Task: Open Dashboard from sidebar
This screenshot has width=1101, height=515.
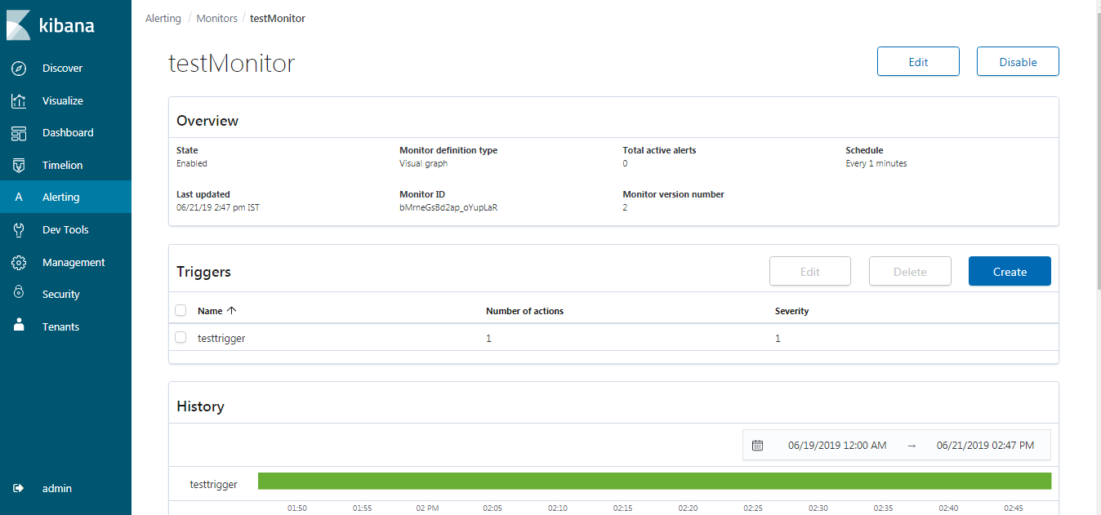Action: pos(68,133)
